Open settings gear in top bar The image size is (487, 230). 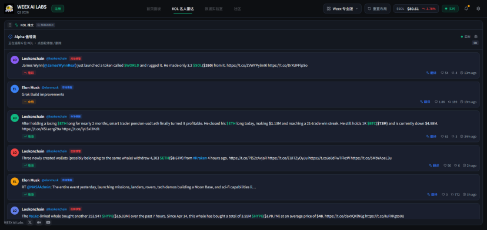coord(478,9)
